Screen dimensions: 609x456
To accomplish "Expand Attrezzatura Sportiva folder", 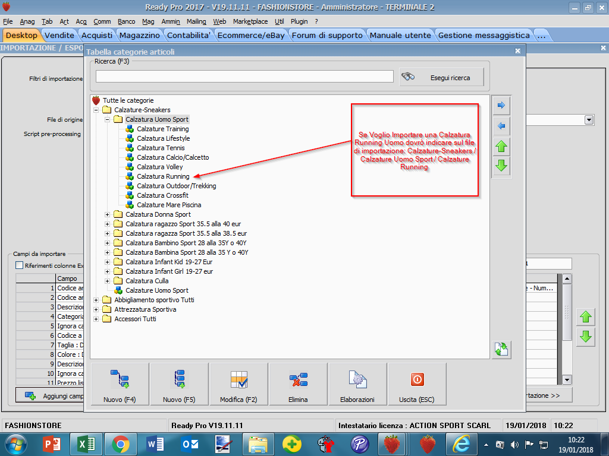I will pyautogui.click(x=96, y=309).
